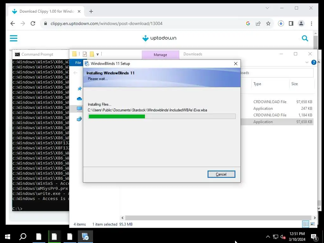Open Chrome profile avatar
324x243 pixels.
301,23
